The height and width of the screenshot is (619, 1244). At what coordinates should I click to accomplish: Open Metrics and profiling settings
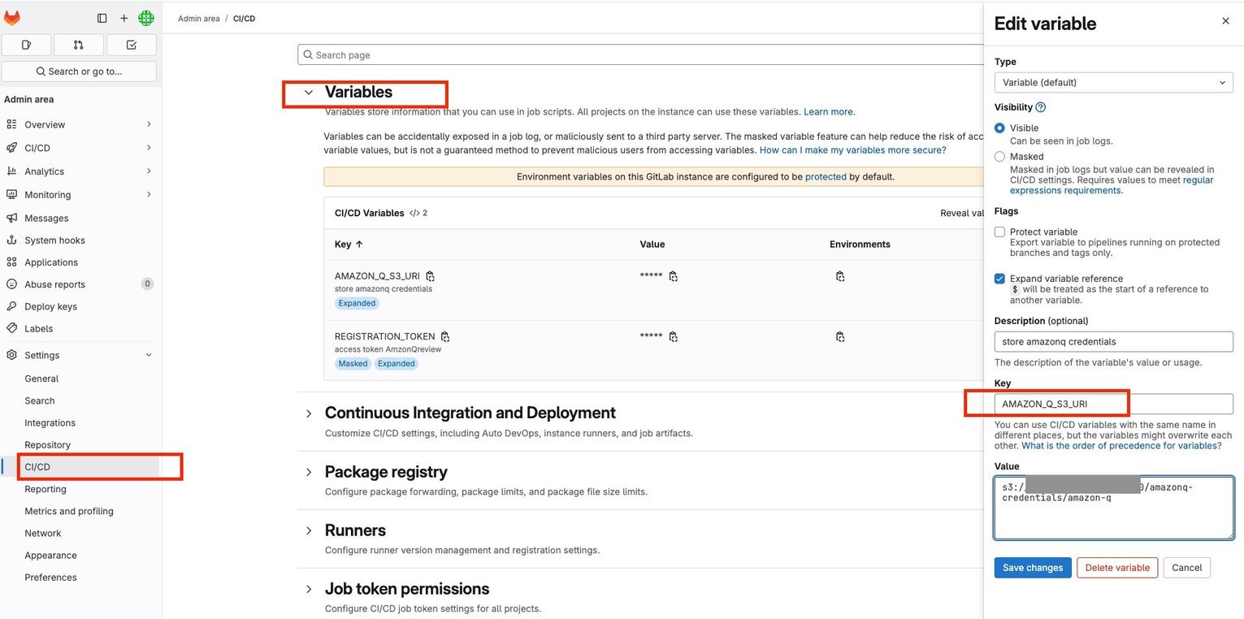[x=69, y=511]
